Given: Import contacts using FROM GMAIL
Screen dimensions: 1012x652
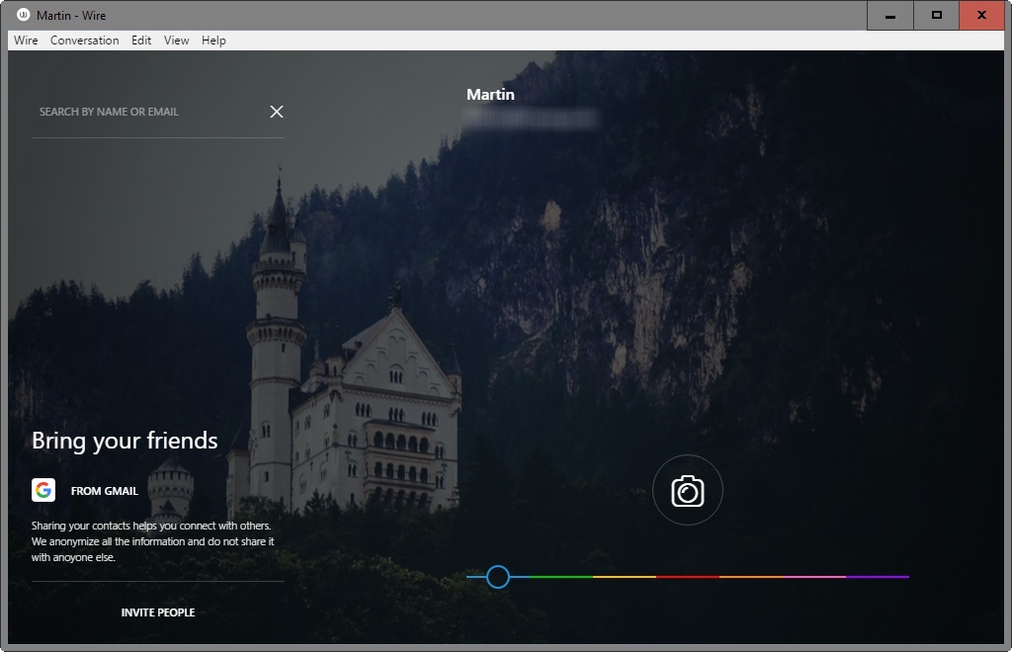Looking at the screenshot, I should (105, 491).
